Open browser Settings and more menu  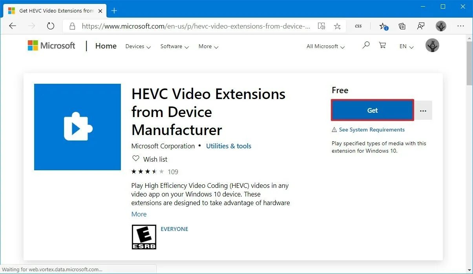[x=461, y=26]
